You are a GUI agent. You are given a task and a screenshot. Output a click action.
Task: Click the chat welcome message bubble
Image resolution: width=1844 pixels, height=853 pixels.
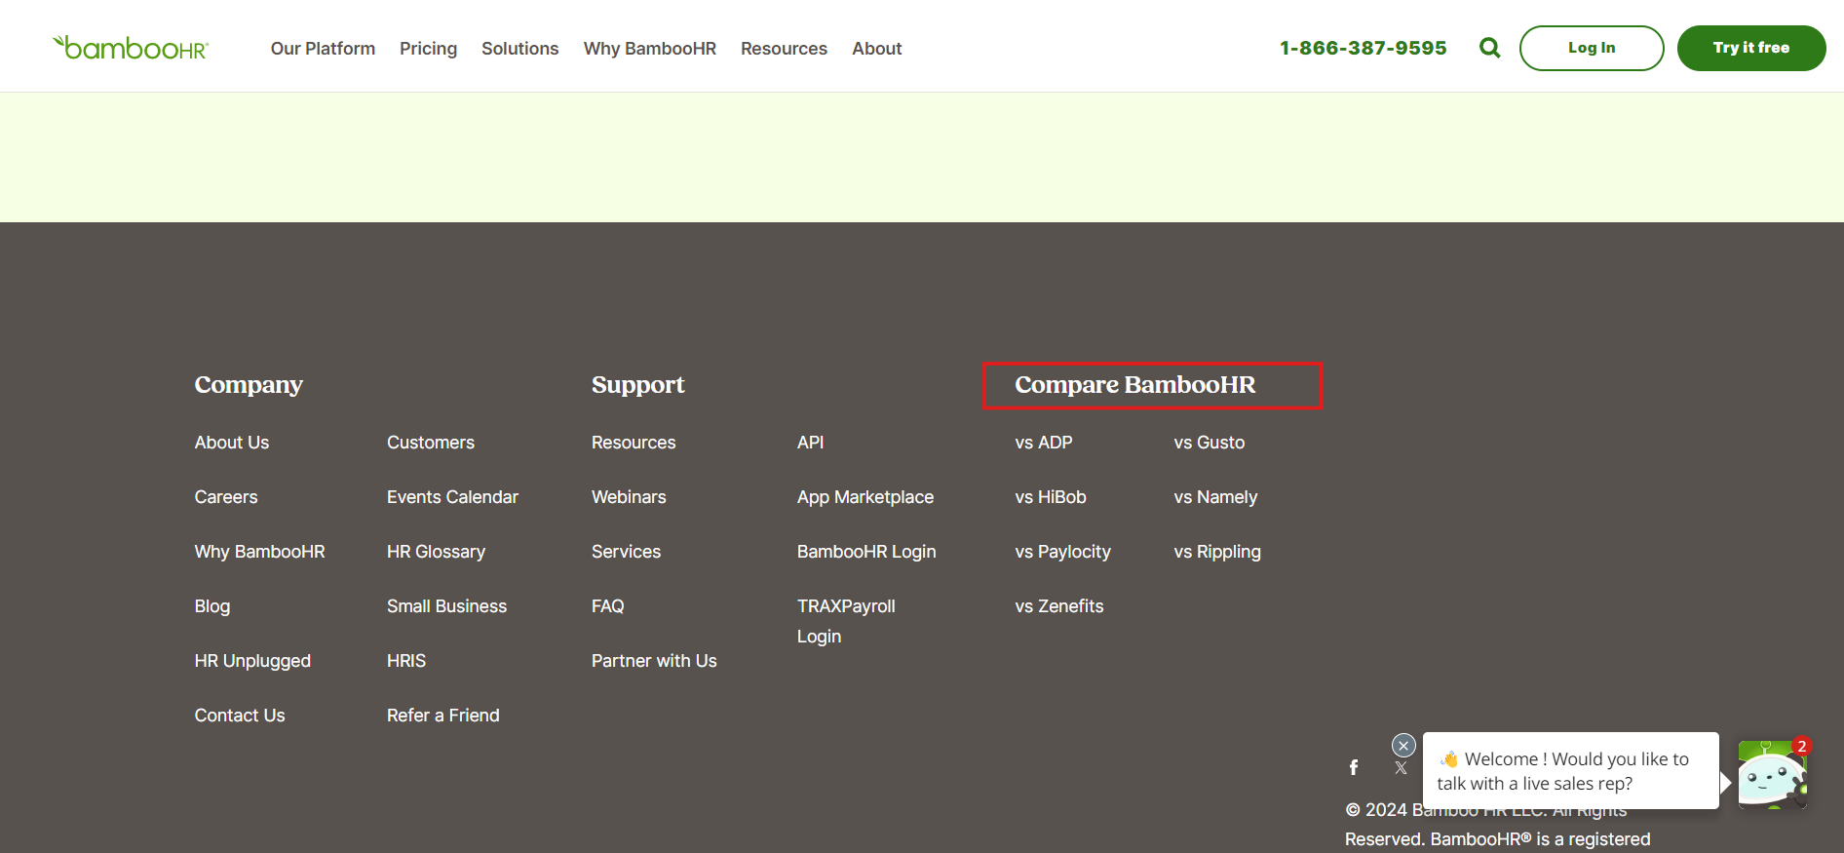click(x=1571, y=770)
